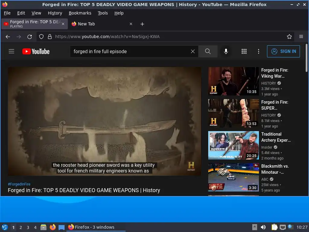This screenshot has width=309, height=232.
Task: Open the File menu
Action: pos(7,13)
